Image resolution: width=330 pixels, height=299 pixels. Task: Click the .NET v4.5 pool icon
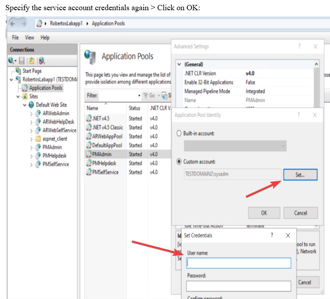click(89, 118)
